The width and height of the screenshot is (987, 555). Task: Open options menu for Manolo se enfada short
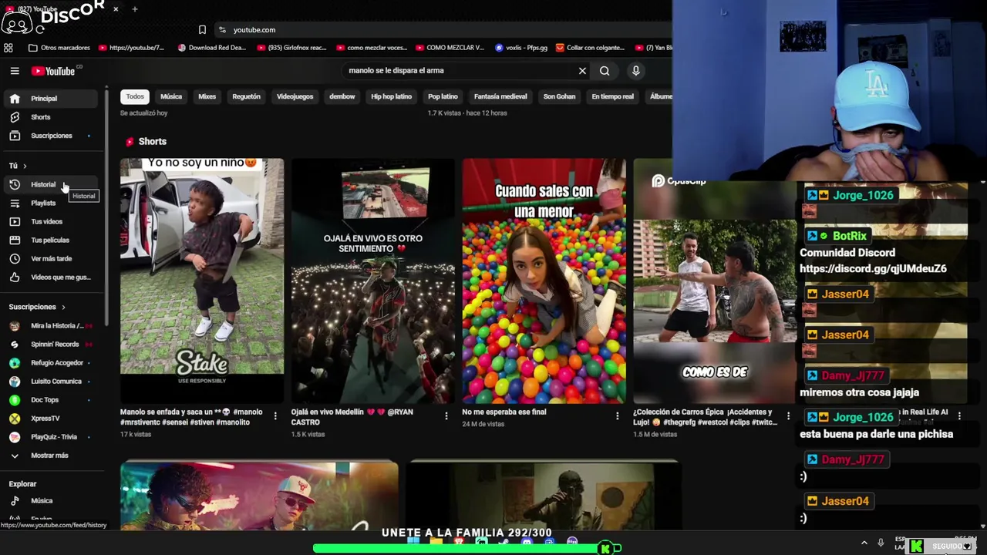coord(275,416)
